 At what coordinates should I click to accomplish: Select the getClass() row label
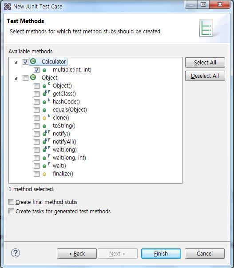coord(64,94)
